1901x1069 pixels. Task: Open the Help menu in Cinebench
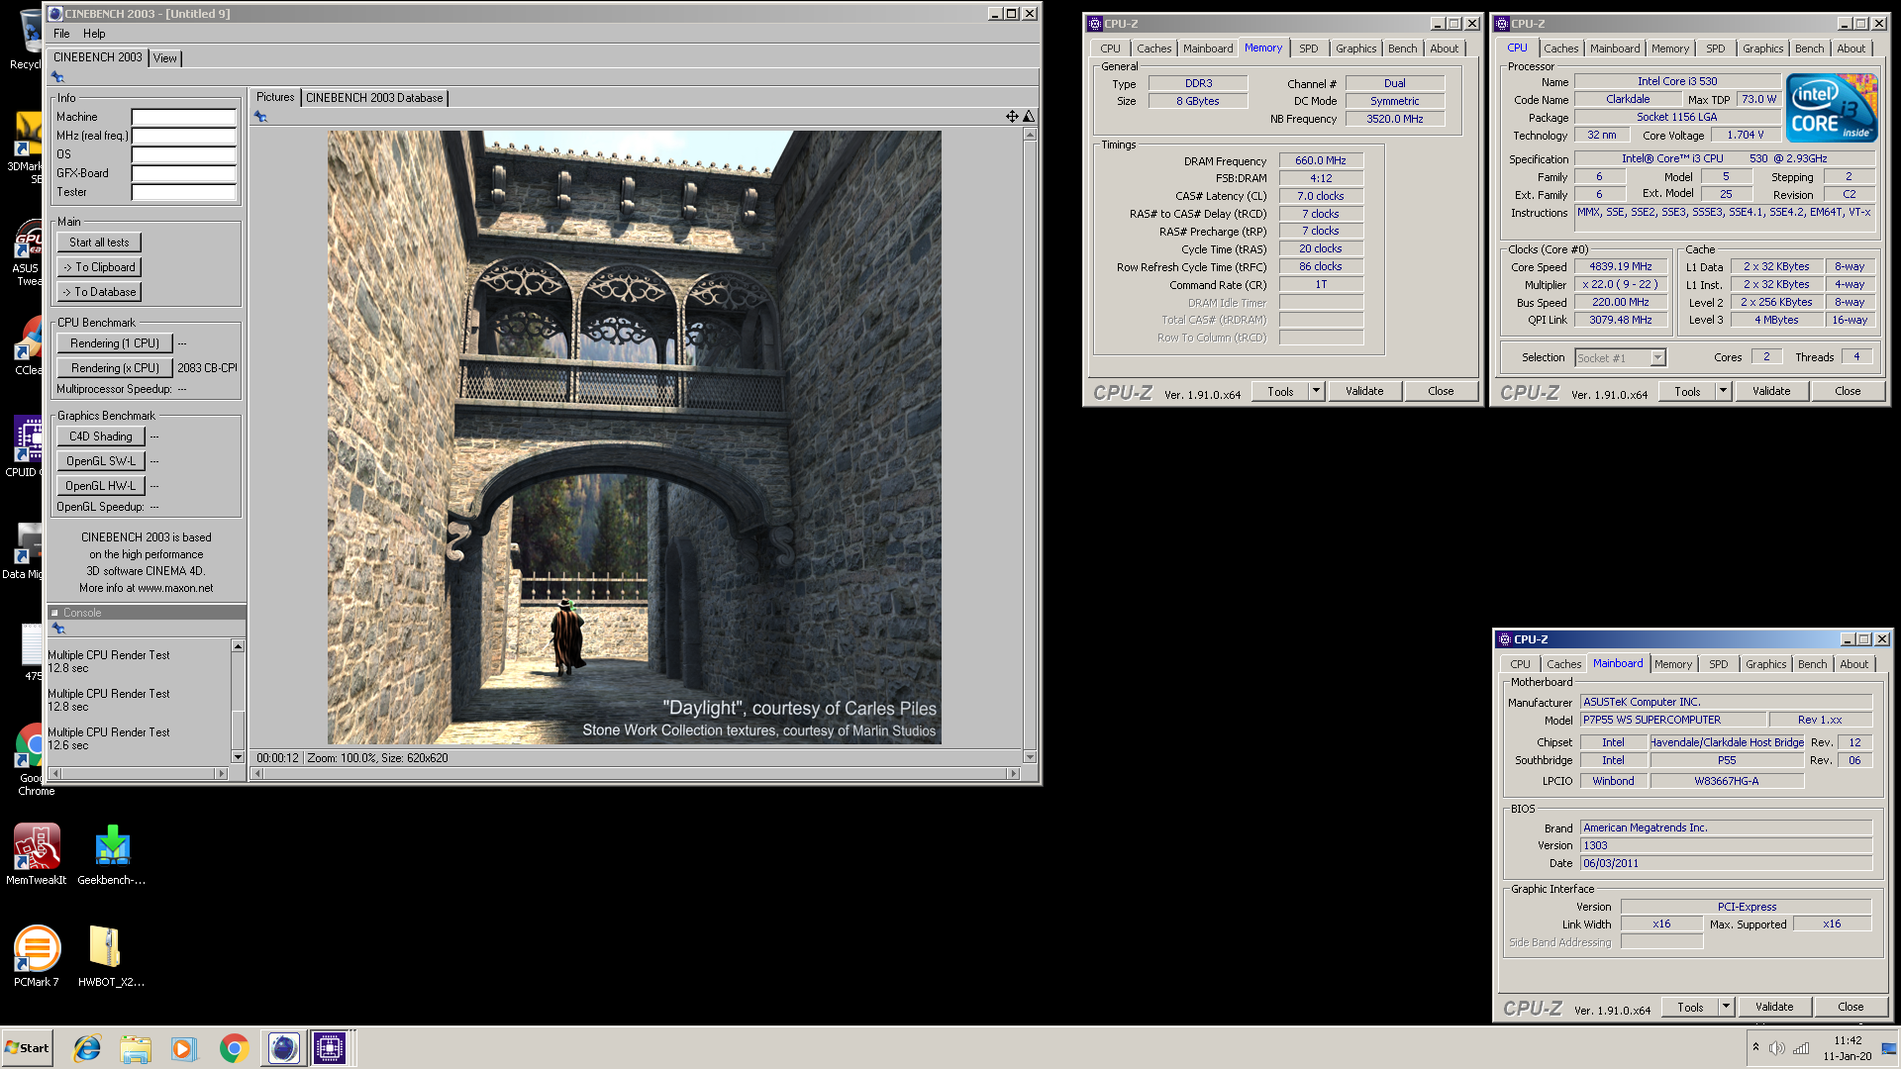(x=94, y=34)
